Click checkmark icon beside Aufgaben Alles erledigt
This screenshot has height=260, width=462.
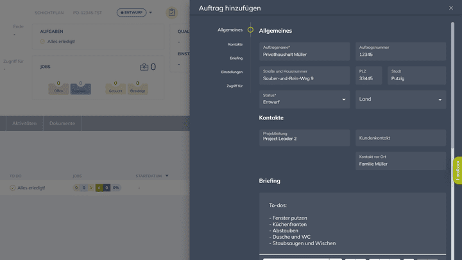coord(42,42)
